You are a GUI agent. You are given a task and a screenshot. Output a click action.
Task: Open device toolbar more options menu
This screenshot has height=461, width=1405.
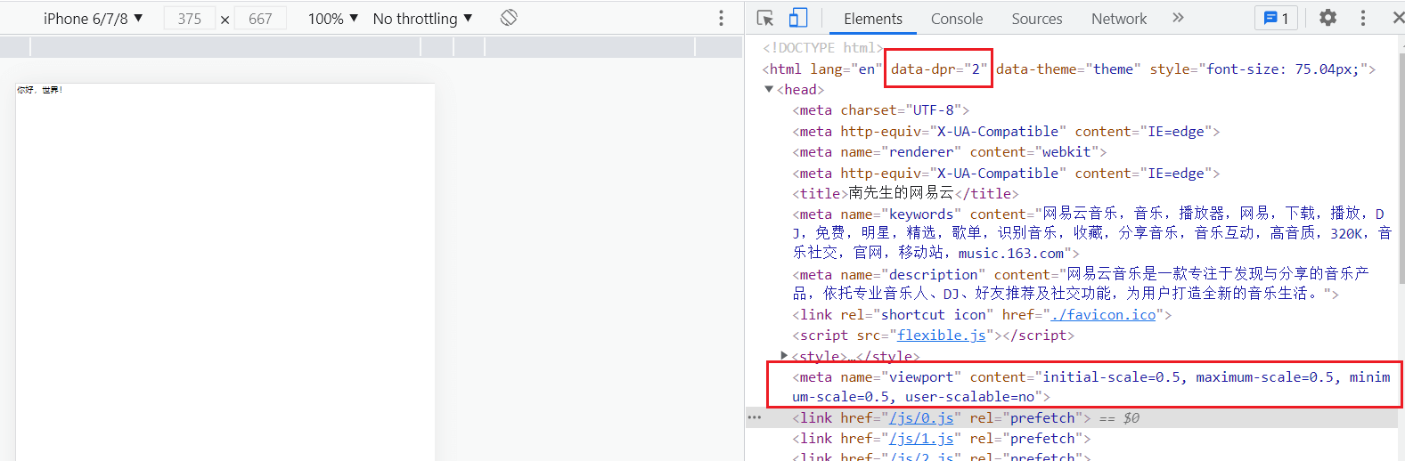point(721,18)
